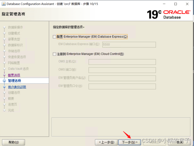Click the 部署类型 step in sidebar
Screen dimensions: 194x146
14,39
